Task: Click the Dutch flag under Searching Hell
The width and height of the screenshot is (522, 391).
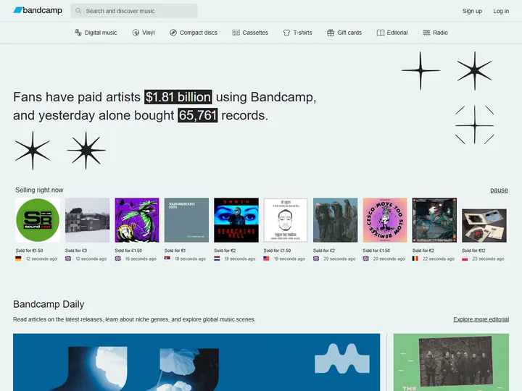Action: click(x=217, y=258)
